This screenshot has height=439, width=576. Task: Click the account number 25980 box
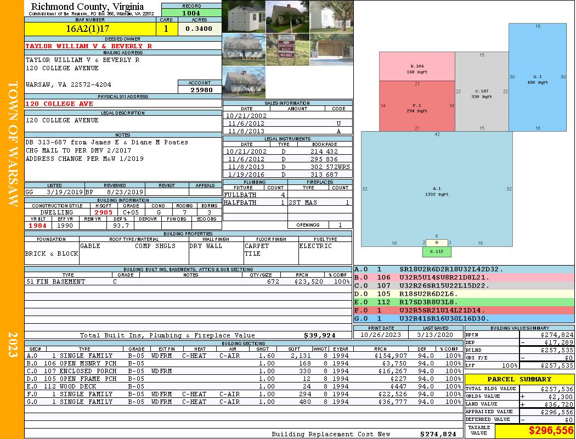(200, 89)
